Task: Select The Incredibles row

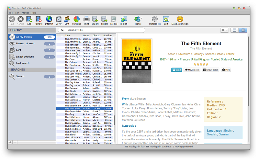Action: point(85,129)
